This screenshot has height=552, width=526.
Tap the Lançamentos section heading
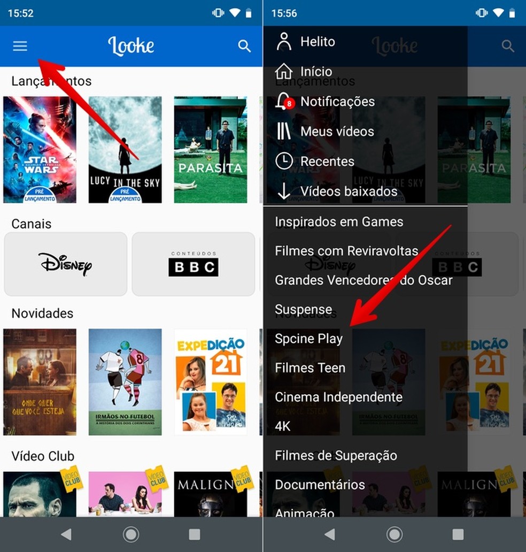[x=51, y=81]
